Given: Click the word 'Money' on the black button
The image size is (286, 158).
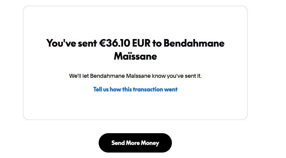Looking at the screenshot, I should pyautogui.click(x=150, y=143).
